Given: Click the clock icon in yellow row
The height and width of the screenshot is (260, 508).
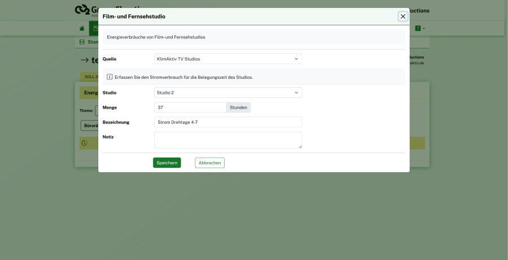Looking at the screenshot, I should [x=85, y=143].
